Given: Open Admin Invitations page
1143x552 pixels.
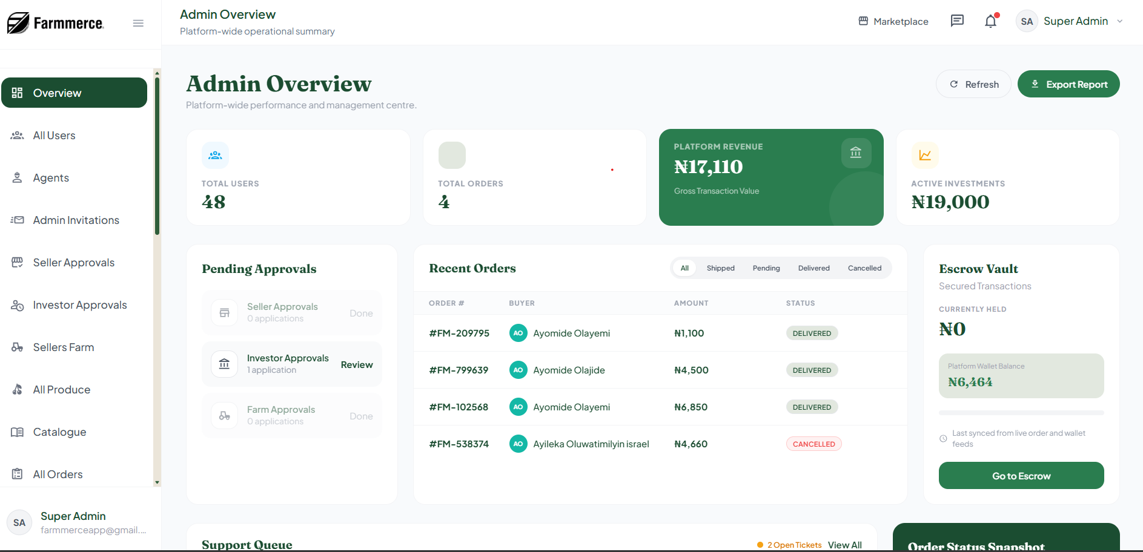Looking at the screenshot, I should (74, 220).
